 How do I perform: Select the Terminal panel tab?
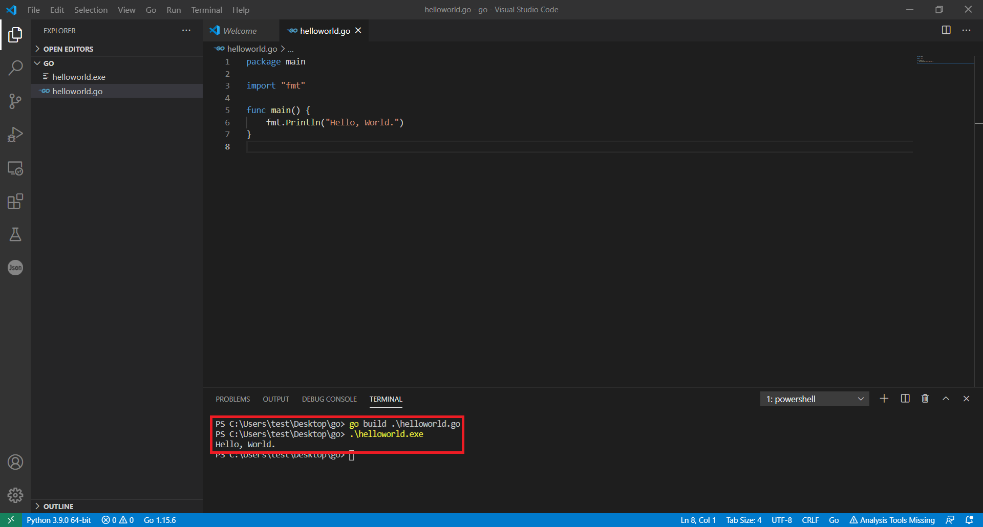pos(386,399)
